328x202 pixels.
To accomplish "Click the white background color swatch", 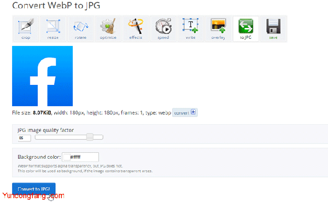I will click(x=67, y=157).
